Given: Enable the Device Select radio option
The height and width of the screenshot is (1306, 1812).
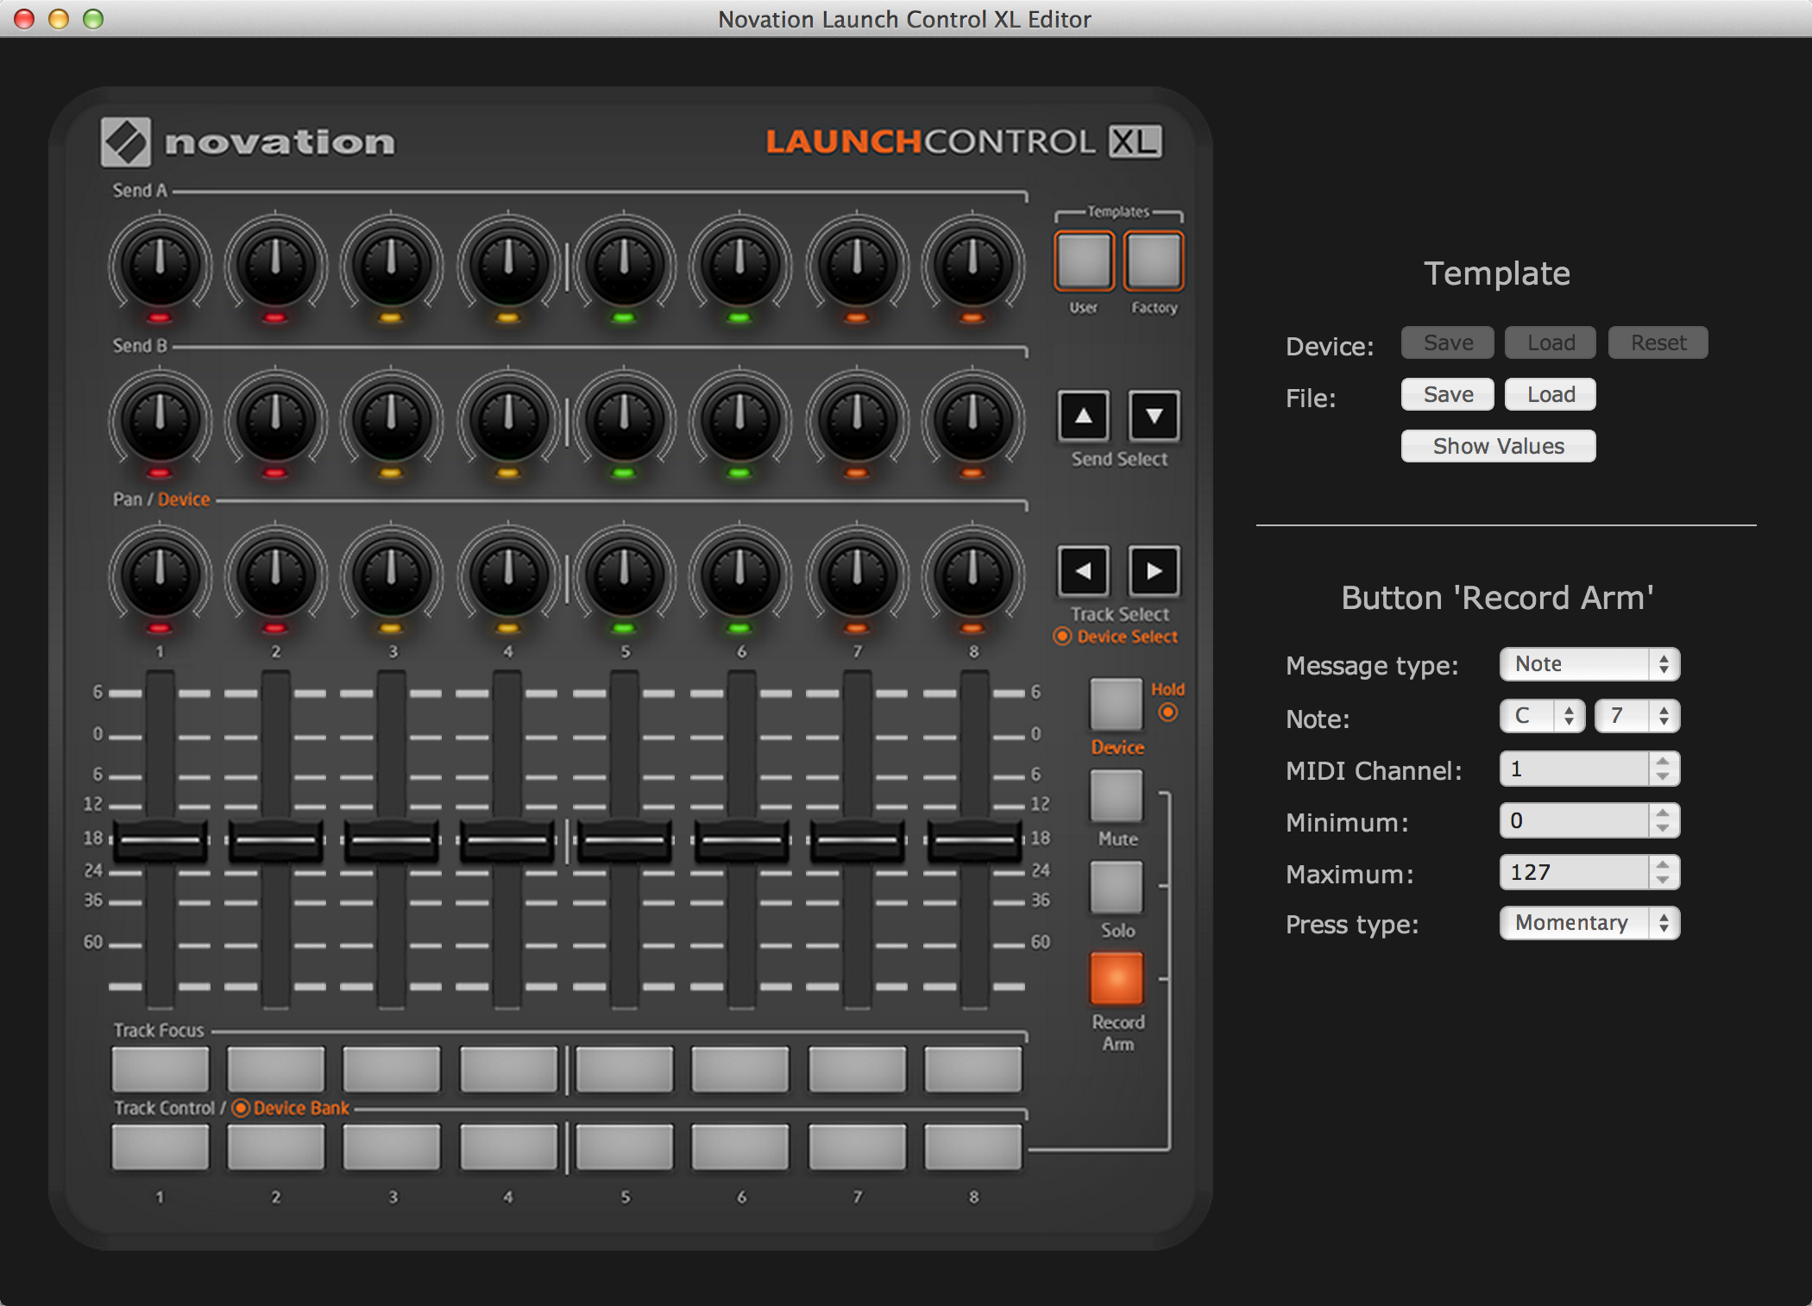Looking at the screenshot, I should 1063,637.
